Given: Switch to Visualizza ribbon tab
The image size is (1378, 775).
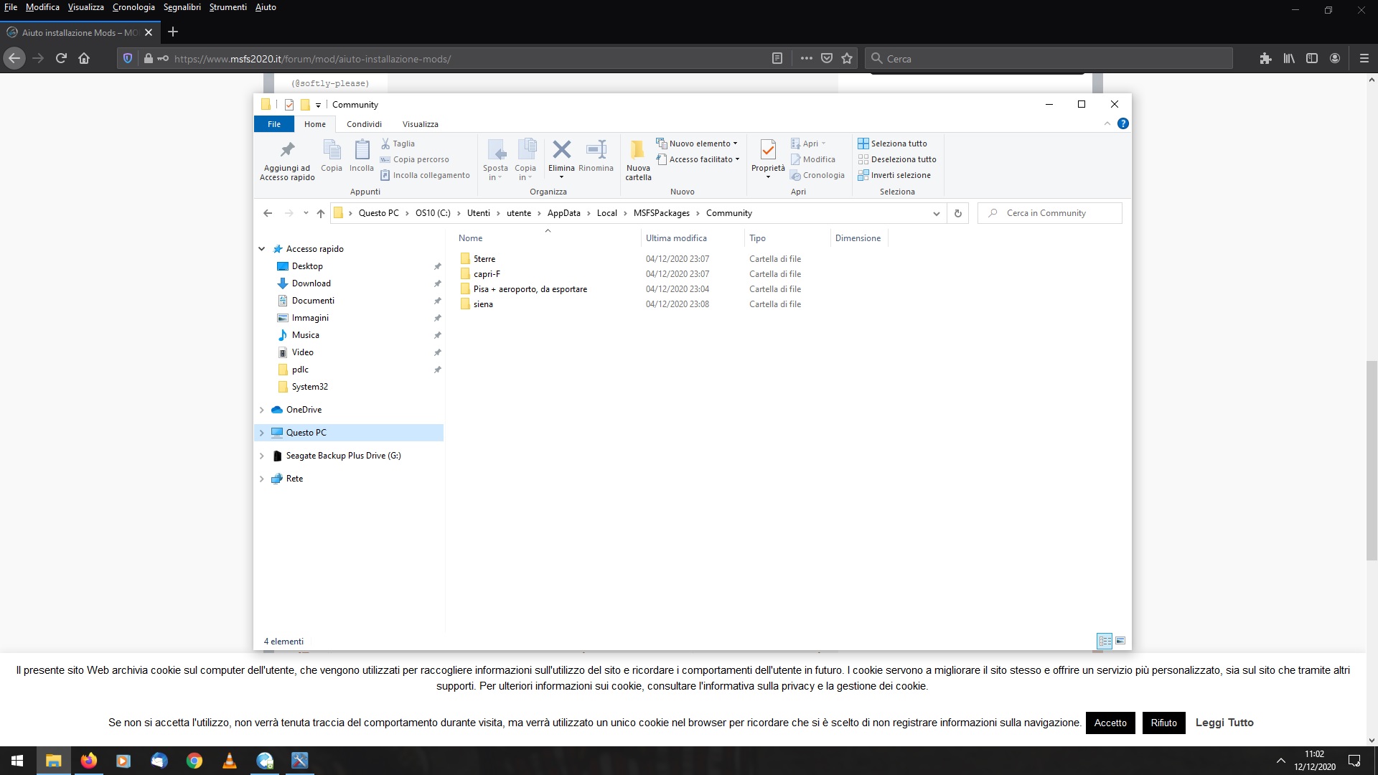Looking at the screenshot, I should [x=421, y=124].
